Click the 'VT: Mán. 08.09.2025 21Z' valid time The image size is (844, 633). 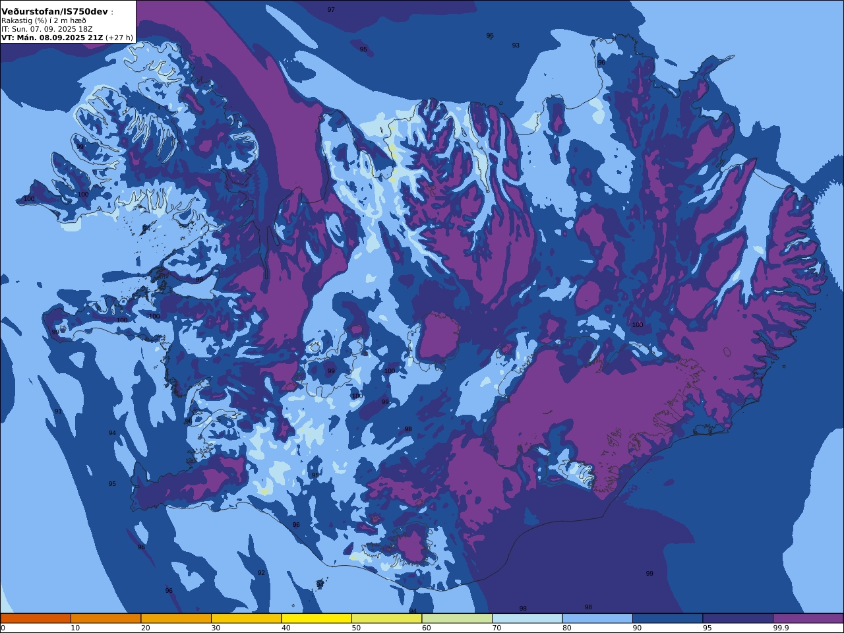tap(52, 38)
